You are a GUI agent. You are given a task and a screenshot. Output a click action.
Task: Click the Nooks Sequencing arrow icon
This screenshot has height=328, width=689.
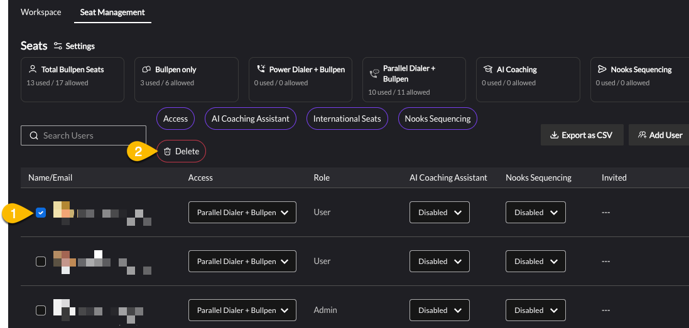click(x=602, y=69)
